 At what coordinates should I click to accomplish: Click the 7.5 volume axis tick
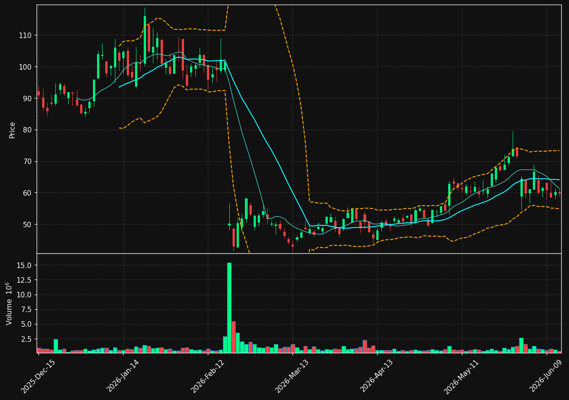27,309
